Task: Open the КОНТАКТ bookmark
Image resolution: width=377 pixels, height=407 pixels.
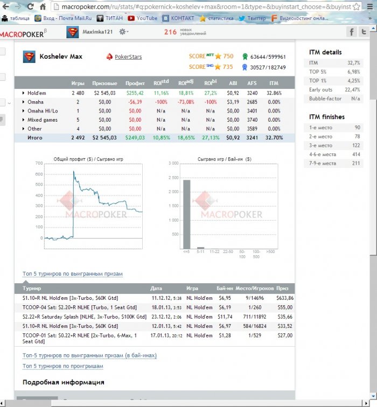Action: (178, 18)
